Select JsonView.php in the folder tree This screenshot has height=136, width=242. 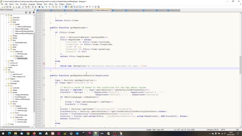click(x=22, y=122)
